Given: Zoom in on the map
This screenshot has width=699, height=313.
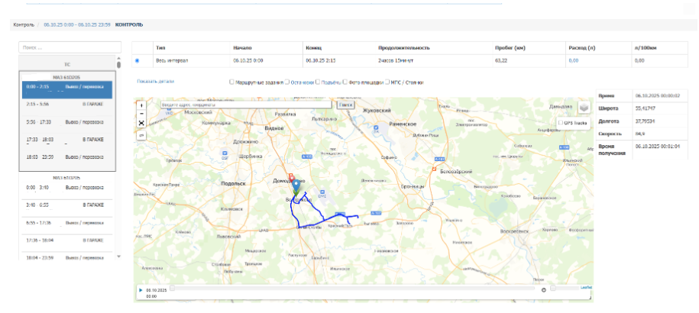Looking at the screenshot, I should [141, 105].
